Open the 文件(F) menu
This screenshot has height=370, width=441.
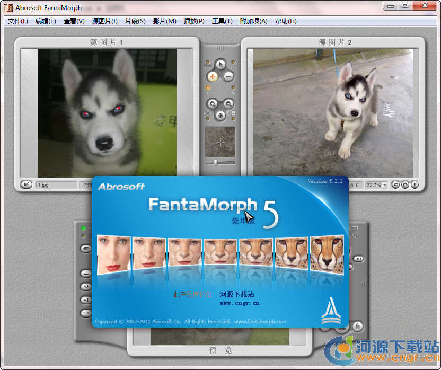[18, 21]
